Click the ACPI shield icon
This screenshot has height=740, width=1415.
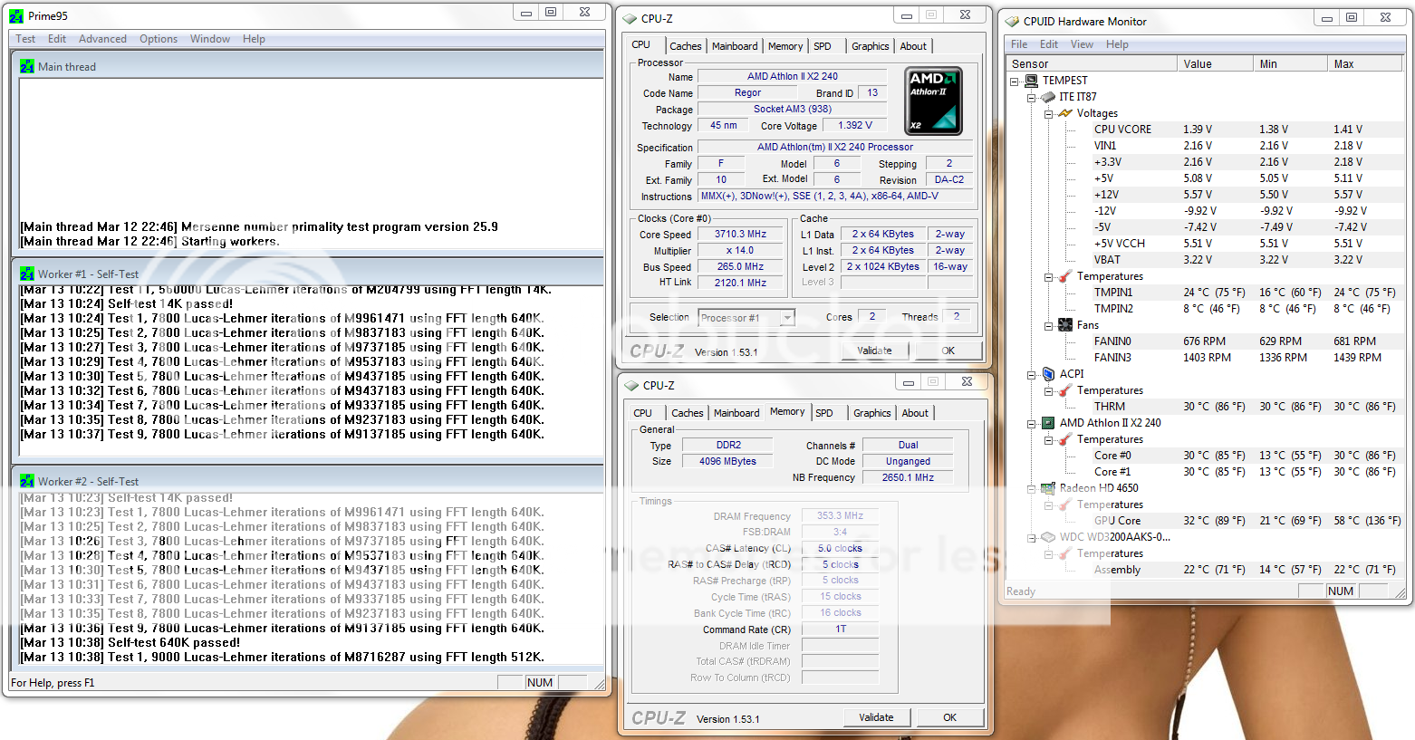coord(1048,373)
